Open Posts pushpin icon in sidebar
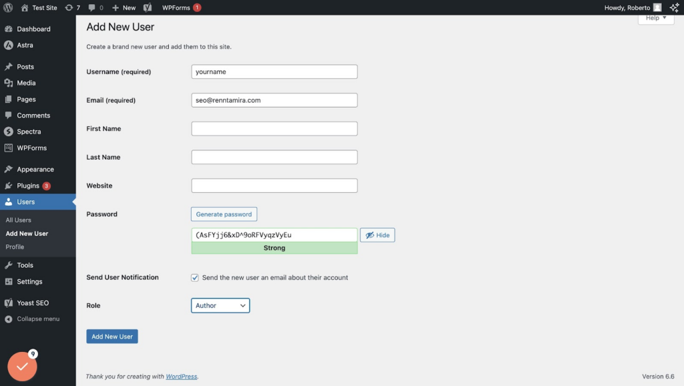Viewport: 684px width, 386px height. pyautogui.click(x=8, y=67)
